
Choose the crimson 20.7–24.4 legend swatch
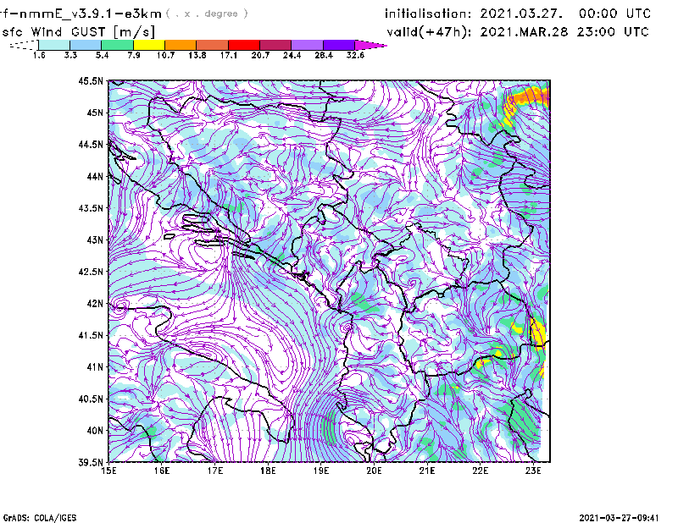pos(275,45)
